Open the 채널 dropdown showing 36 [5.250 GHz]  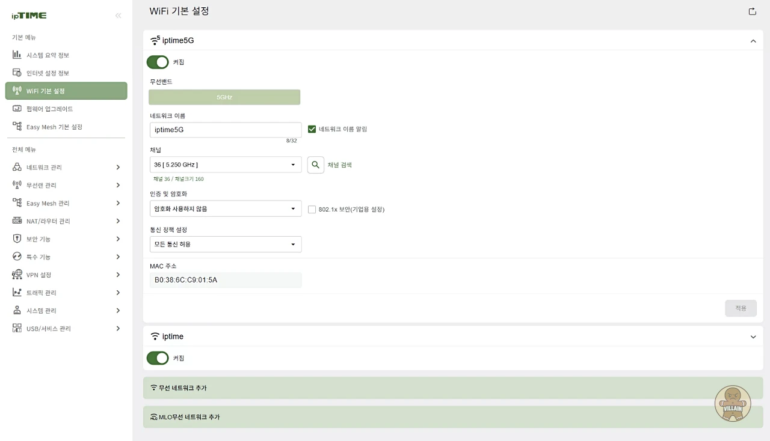coord(226,165)
